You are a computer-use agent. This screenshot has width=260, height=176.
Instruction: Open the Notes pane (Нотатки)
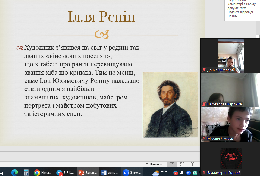point(154,164)
